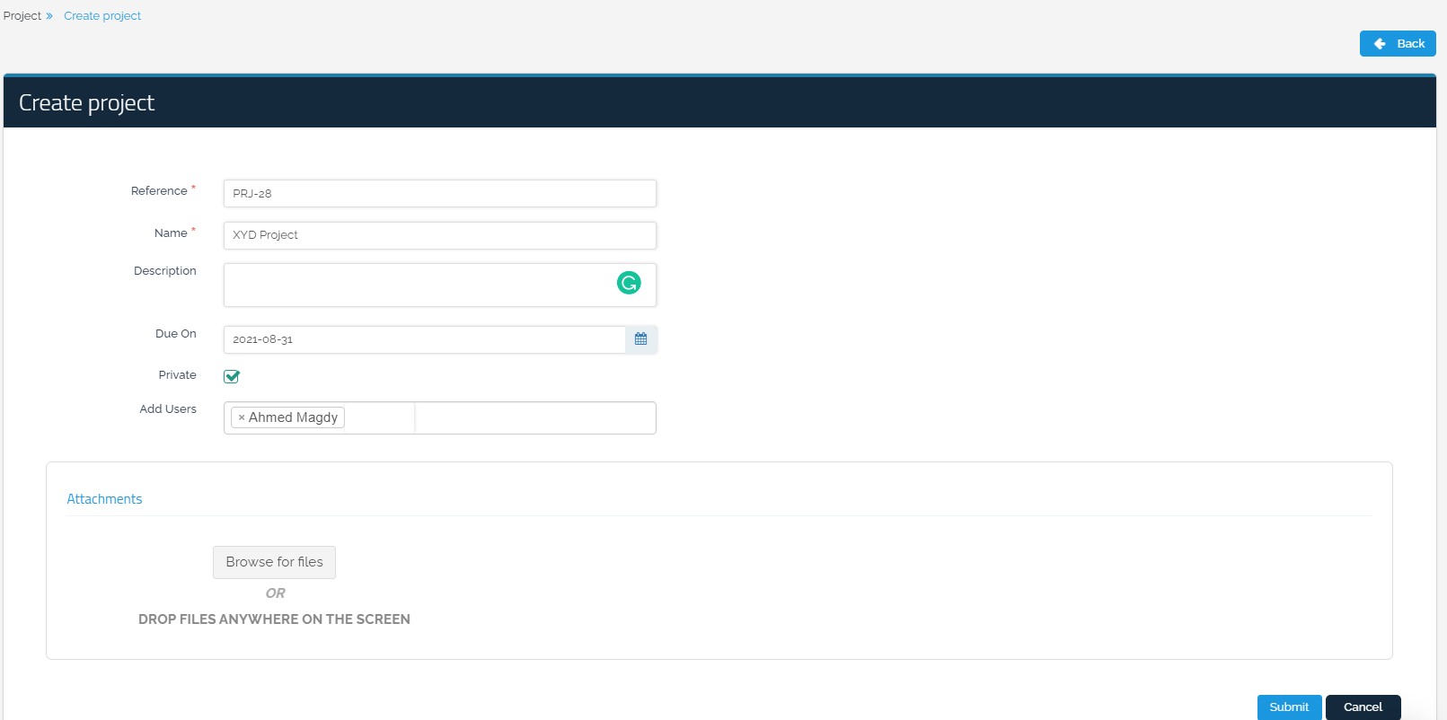Focus the Reference field containing PRJ-28
The image size is (1447, 720).
[x=439, y=193]
